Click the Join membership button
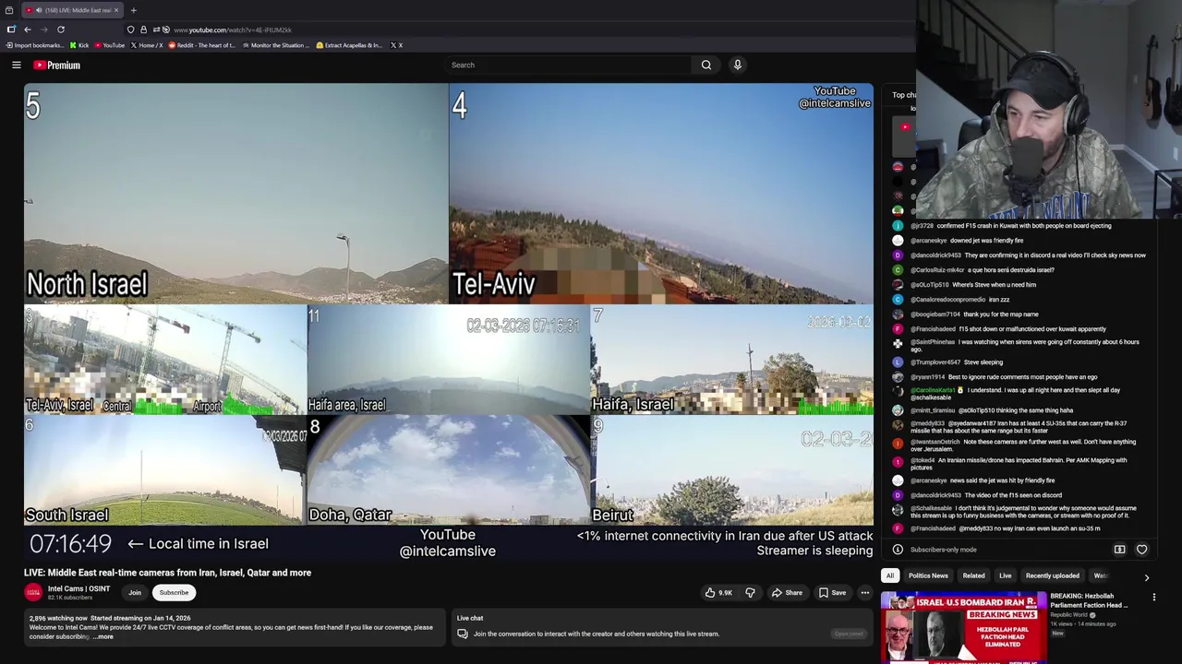Viewport: 1182px width, 664px height. coord(135,593)
